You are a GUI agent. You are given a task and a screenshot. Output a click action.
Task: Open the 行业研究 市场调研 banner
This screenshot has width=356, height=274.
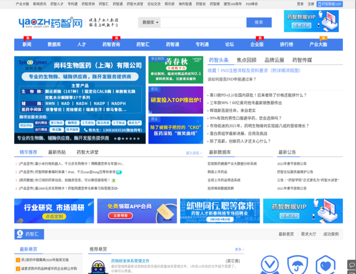[54, 211]
